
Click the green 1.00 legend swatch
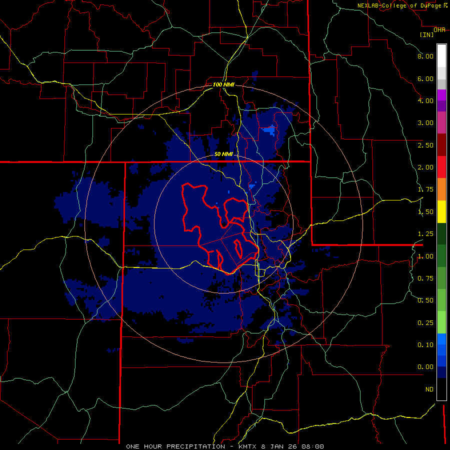tap(441, 255)
